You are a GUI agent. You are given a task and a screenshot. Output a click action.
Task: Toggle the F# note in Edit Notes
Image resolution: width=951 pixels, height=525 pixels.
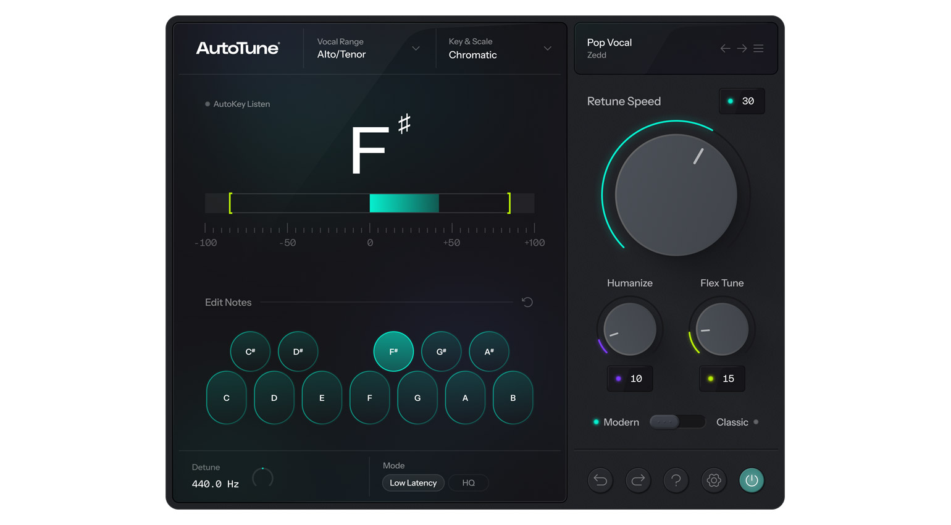[393, 351]
